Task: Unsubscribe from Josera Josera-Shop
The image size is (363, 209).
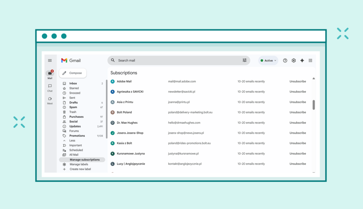Action: click(x=298, y=133)
